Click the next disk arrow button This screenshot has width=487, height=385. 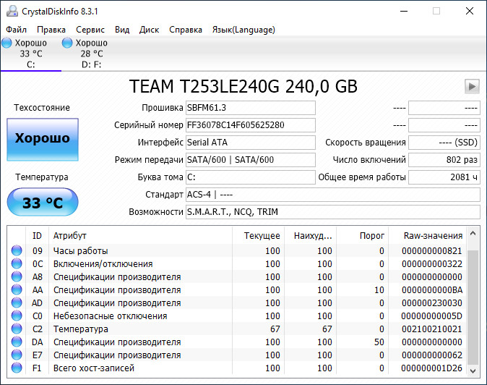click(472, 86)
